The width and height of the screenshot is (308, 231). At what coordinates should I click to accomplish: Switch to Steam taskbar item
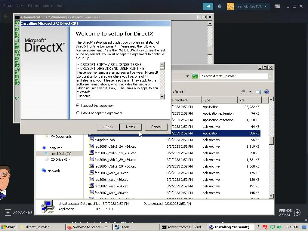point(137,227)
